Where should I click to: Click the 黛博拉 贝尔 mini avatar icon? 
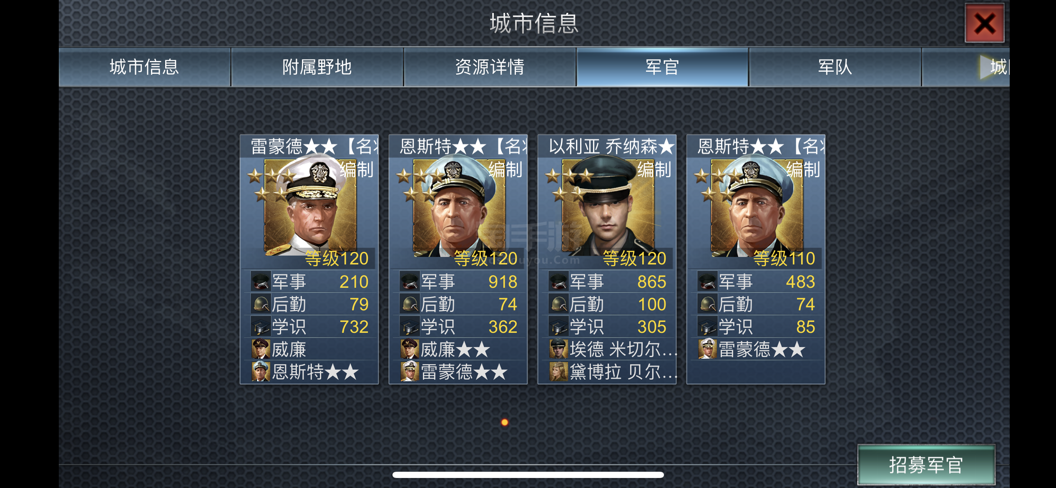559,372
